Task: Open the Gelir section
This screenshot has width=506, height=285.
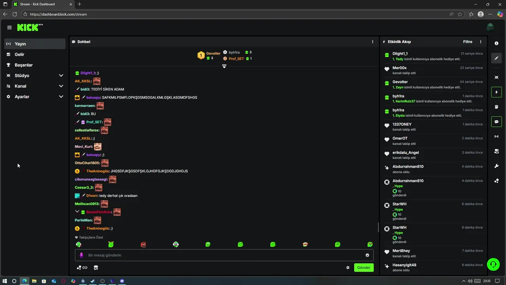Action: (35, 54)
